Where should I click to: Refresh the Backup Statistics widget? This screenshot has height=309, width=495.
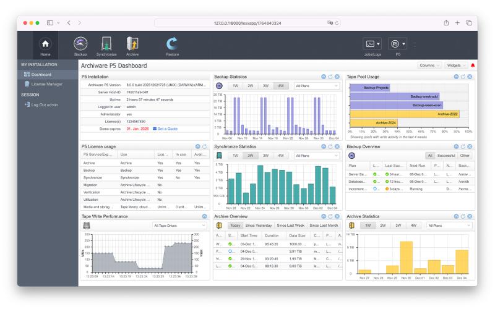coord(330,77)
